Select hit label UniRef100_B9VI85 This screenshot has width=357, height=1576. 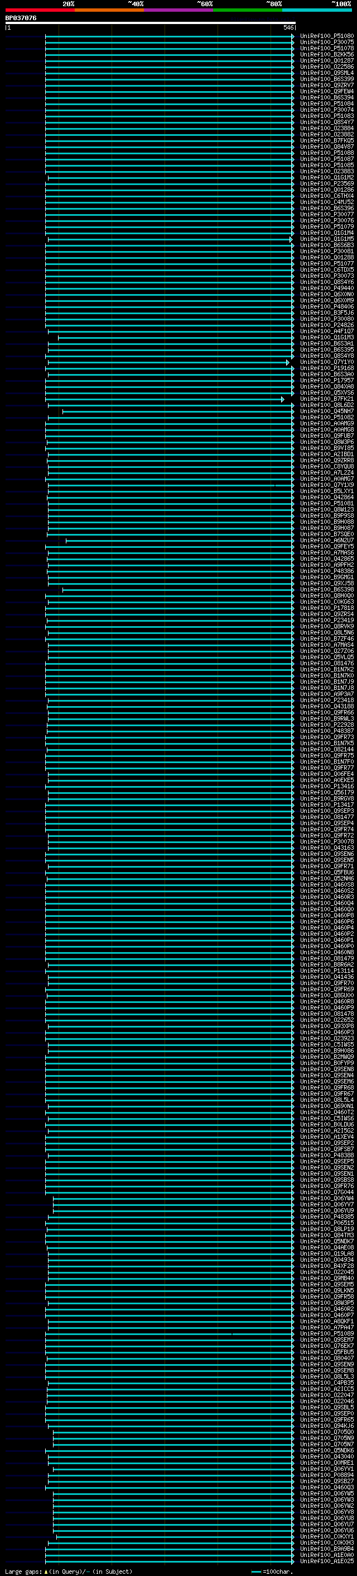pyautogui.click(x=326, y=448)
